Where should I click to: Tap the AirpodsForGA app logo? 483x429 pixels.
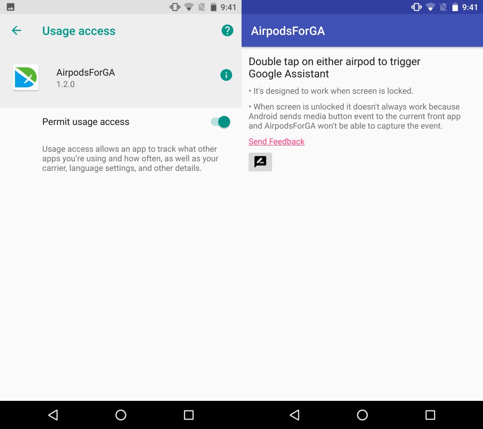[x=26, y=77]
